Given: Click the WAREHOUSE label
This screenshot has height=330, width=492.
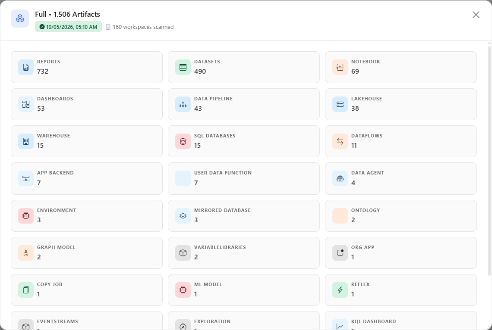Looking at the screenshot, I should click(54, 136).
